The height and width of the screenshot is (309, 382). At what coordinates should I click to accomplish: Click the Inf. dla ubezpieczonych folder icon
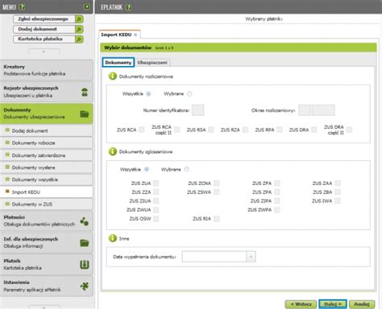[85, 243]
